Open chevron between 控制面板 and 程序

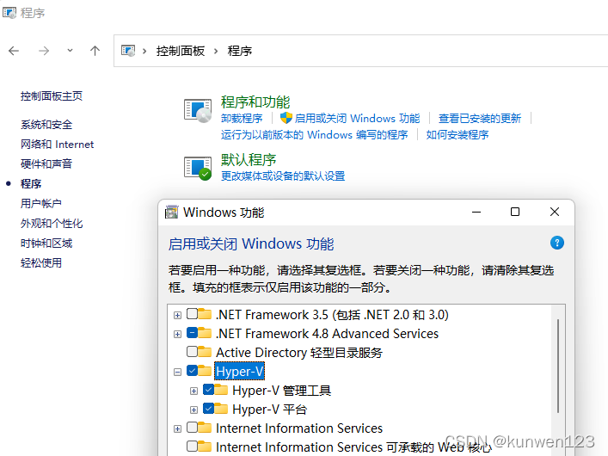tap(216, 51)
